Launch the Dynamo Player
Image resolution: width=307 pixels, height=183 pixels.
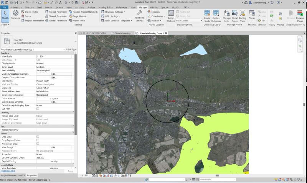300,16
